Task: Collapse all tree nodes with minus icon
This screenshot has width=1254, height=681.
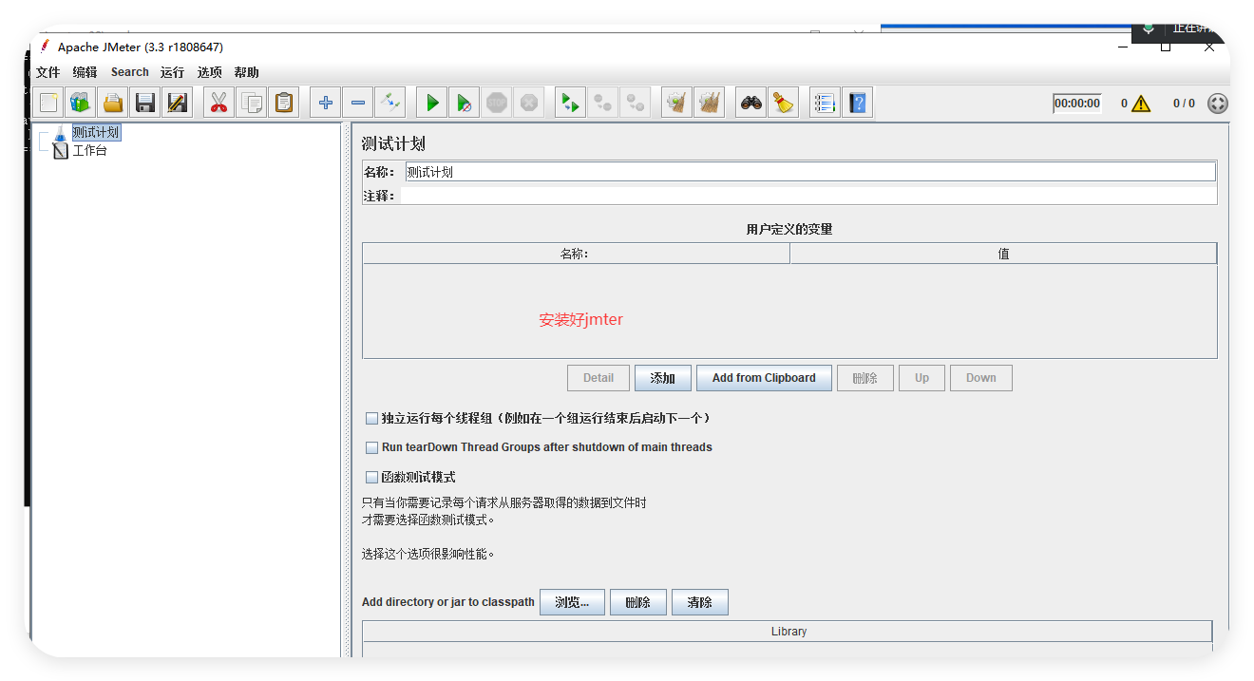Action: click(357, 103)
